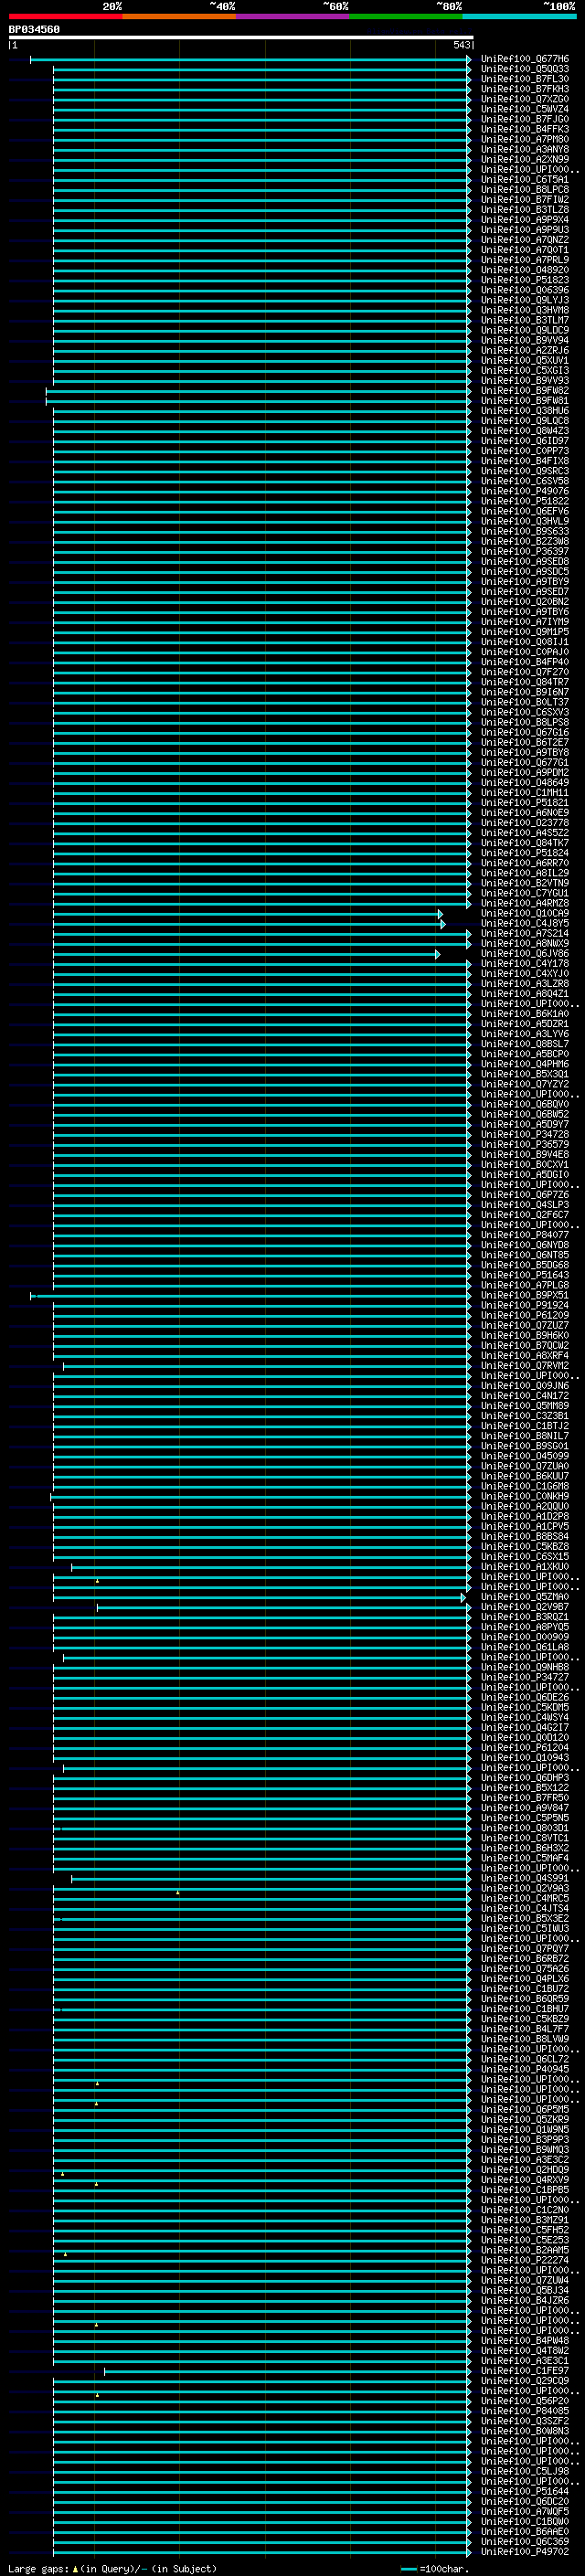
Task: Click the UniRef100_B3MZ91 label
Action: click(x=524, y=2220)
